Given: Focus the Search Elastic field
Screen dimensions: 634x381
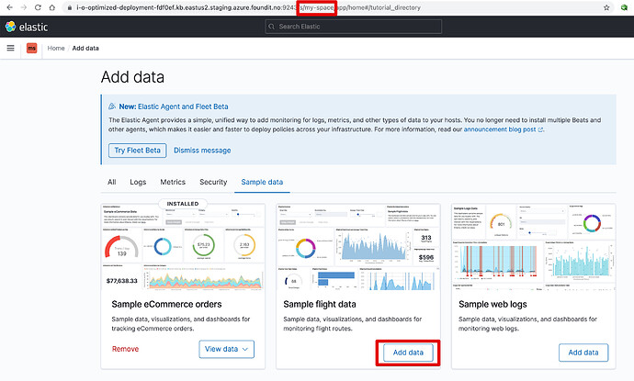Looking at the screenshot, I should (x=354, y=27).
